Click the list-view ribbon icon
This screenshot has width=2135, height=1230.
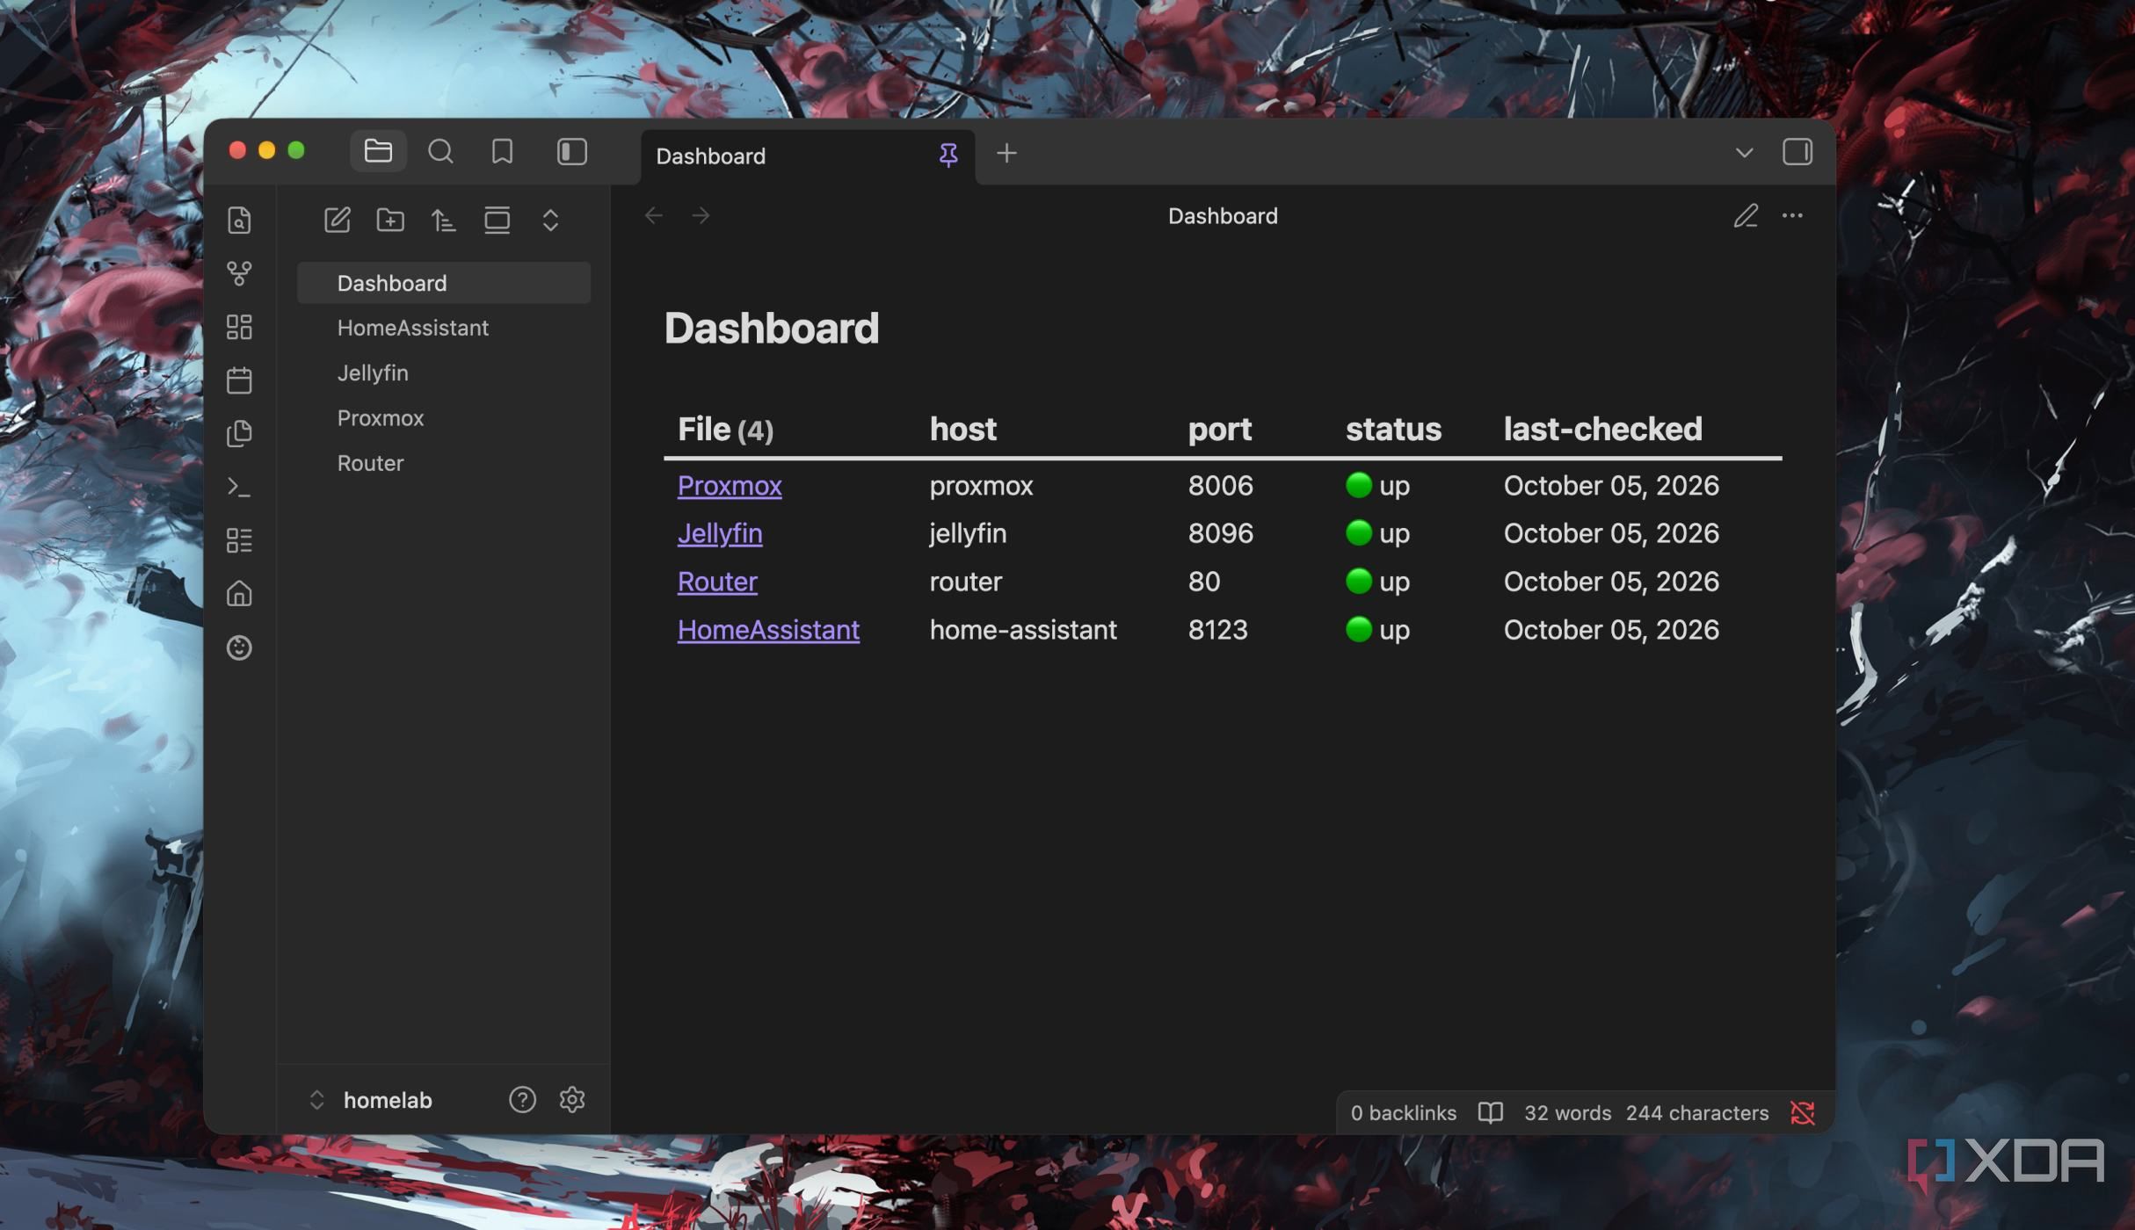pos(239,540)
